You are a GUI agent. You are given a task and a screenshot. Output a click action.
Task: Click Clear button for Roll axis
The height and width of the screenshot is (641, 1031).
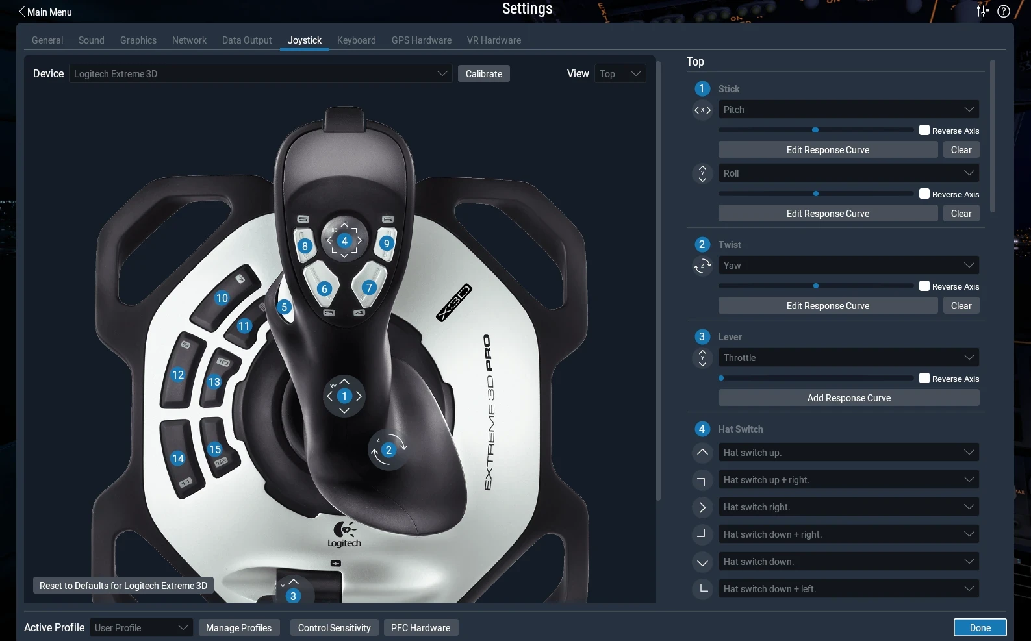pyautogui.click(x=961, y=213)
